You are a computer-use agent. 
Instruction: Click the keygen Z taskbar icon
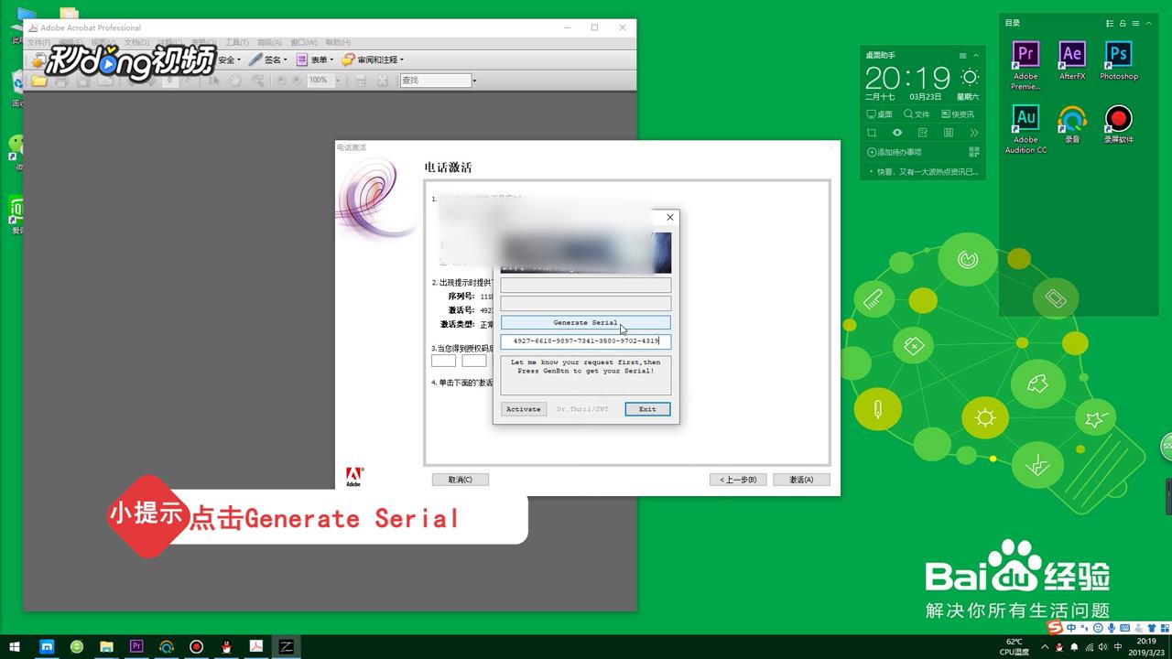click(x=286, y=647)
